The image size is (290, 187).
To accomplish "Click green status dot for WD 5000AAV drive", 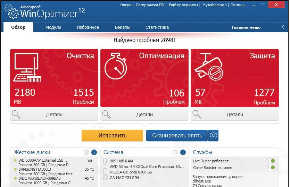I will pyautogui.click(x=15, y=160).
